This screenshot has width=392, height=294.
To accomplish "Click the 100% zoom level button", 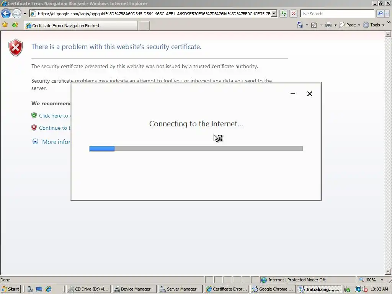I will coord(367,280).
